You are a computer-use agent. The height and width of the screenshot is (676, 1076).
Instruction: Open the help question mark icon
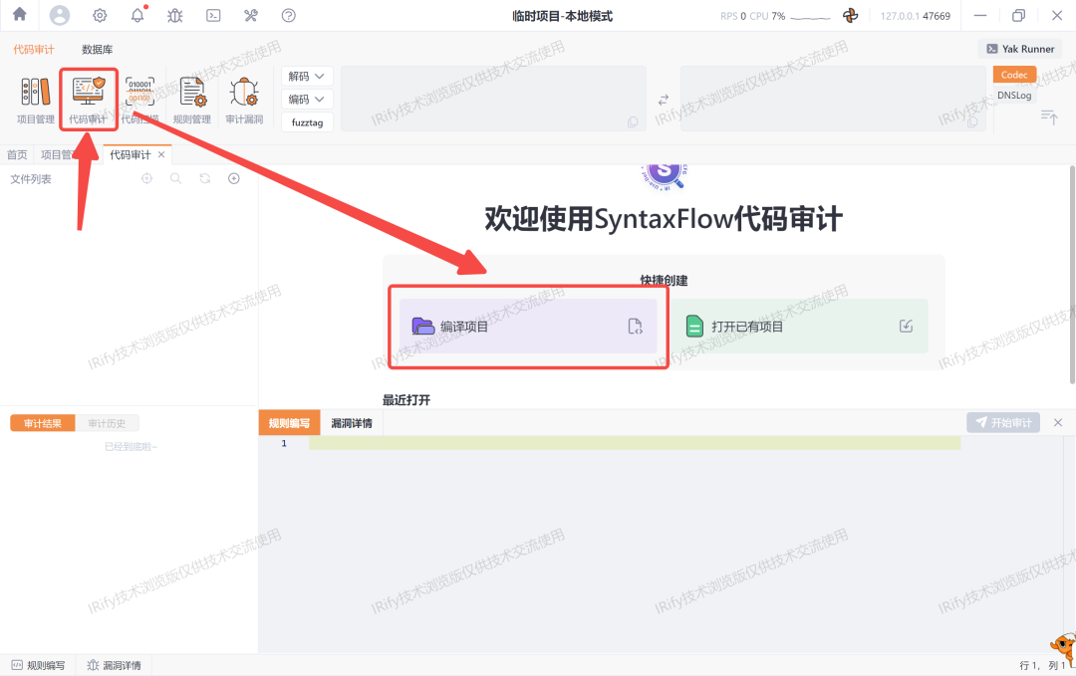[289, 15]
